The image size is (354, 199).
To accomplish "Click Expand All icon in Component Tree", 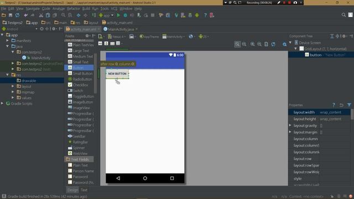I will 332,36.
